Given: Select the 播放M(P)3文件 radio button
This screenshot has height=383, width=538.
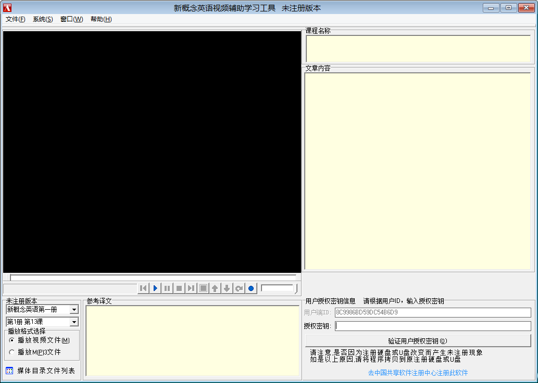Looking at the screenshot, I should coord(11,352).
